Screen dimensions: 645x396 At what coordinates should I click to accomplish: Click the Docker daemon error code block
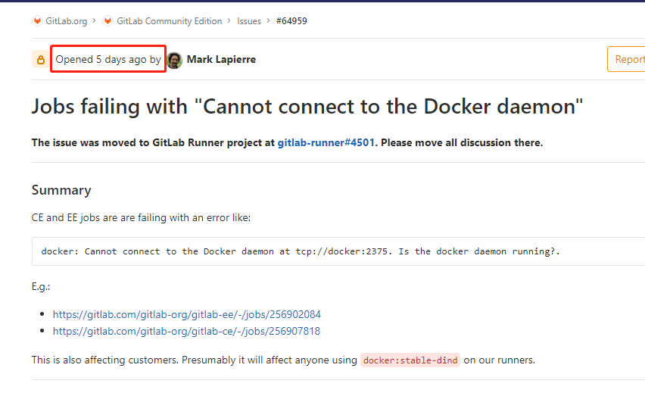click(301, 251)
